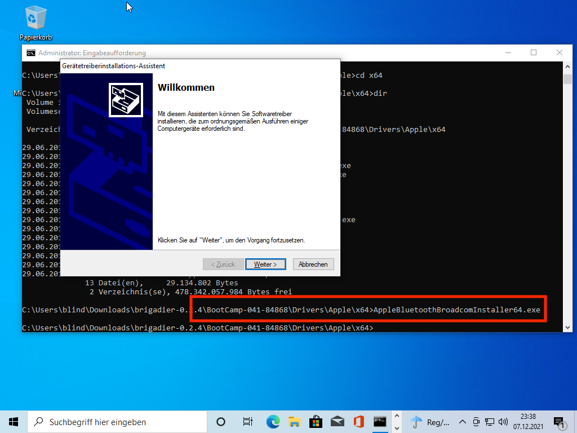Open Cortana circle icon
This screenshot has height=433, width=577.
[x=221, y=422]
